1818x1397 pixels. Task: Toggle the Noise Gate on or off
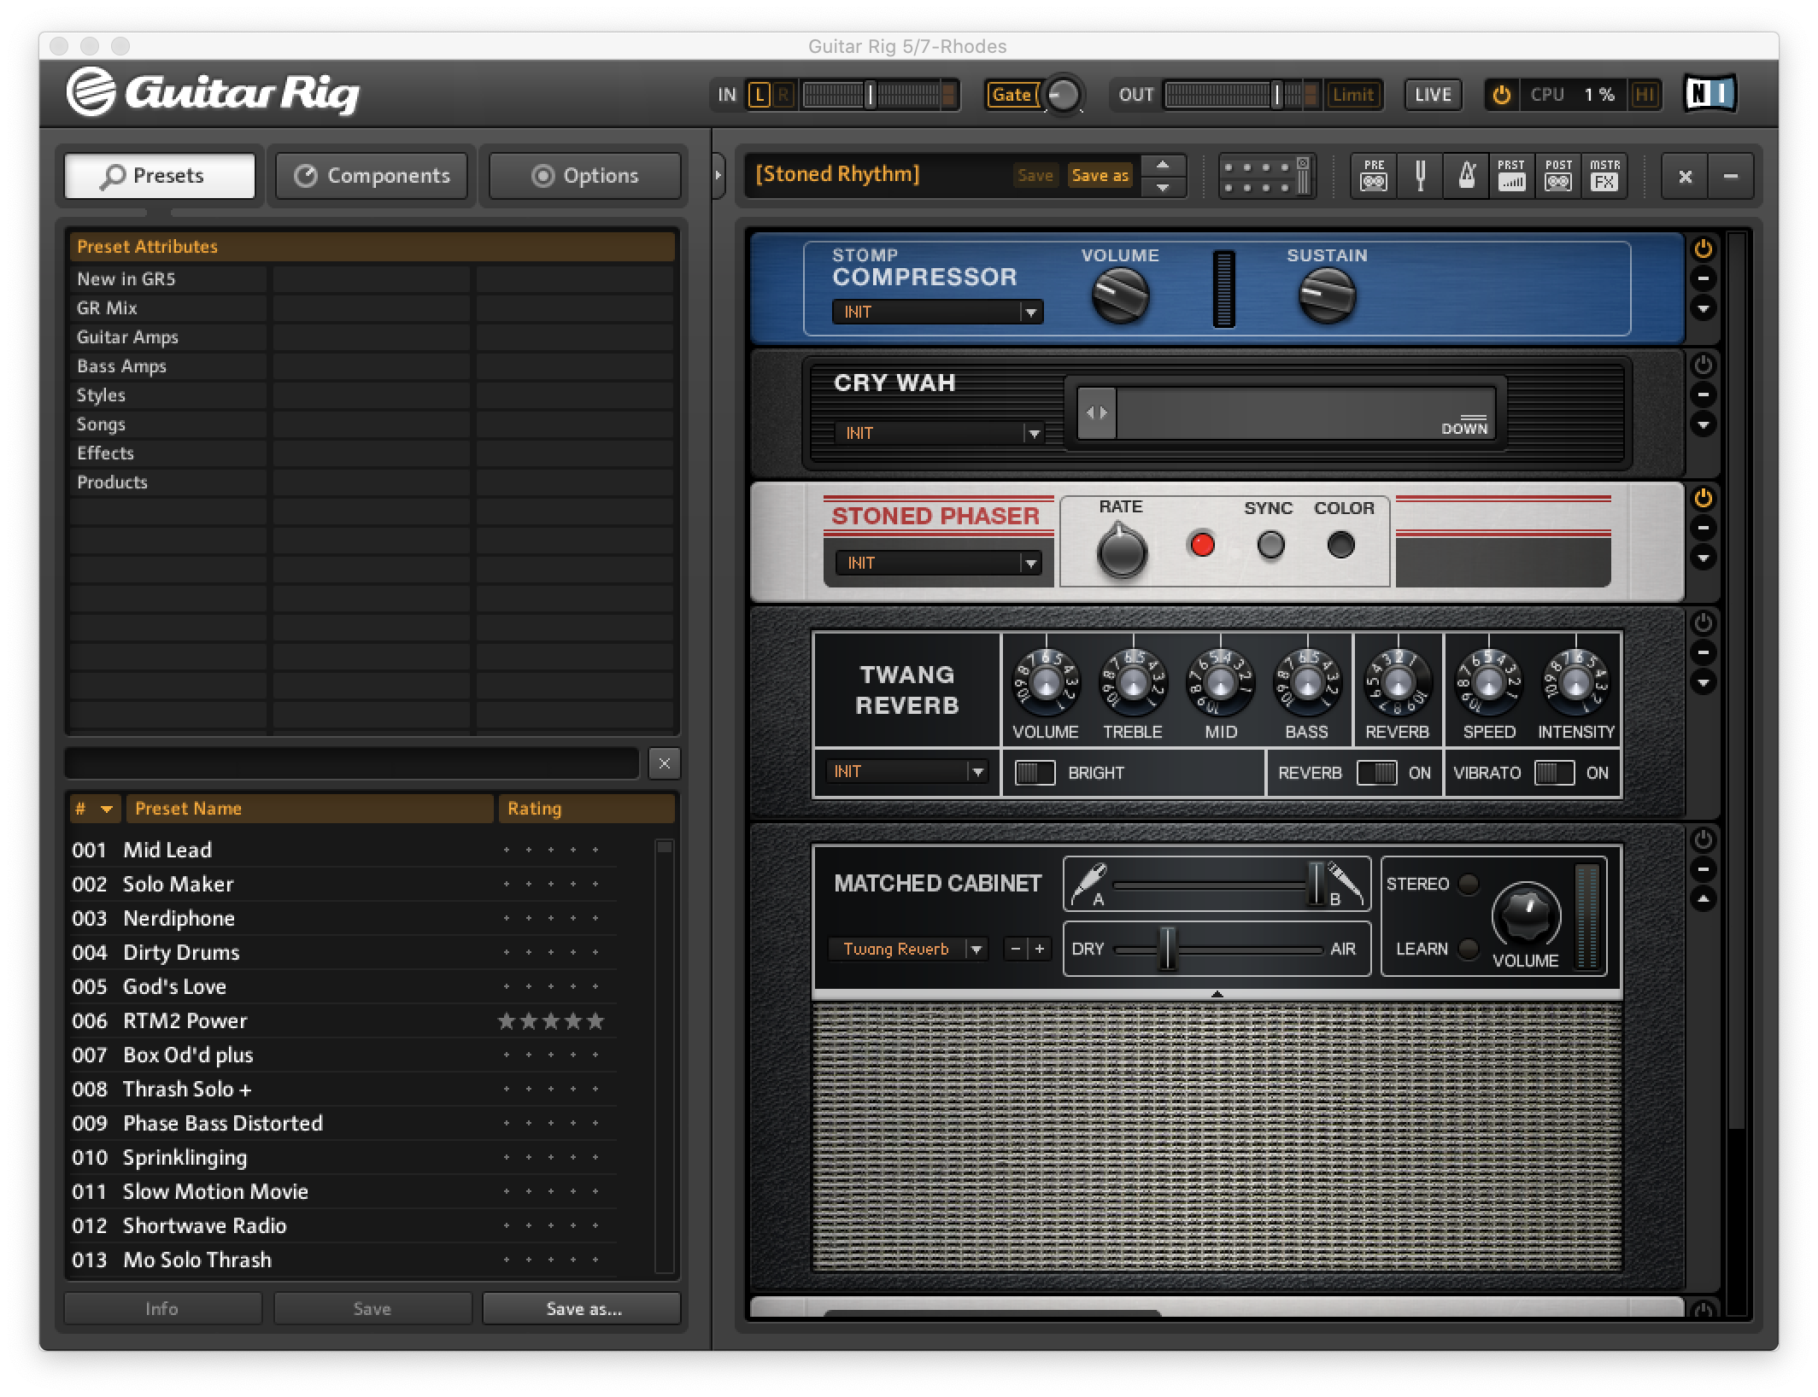pos(1011,95)
